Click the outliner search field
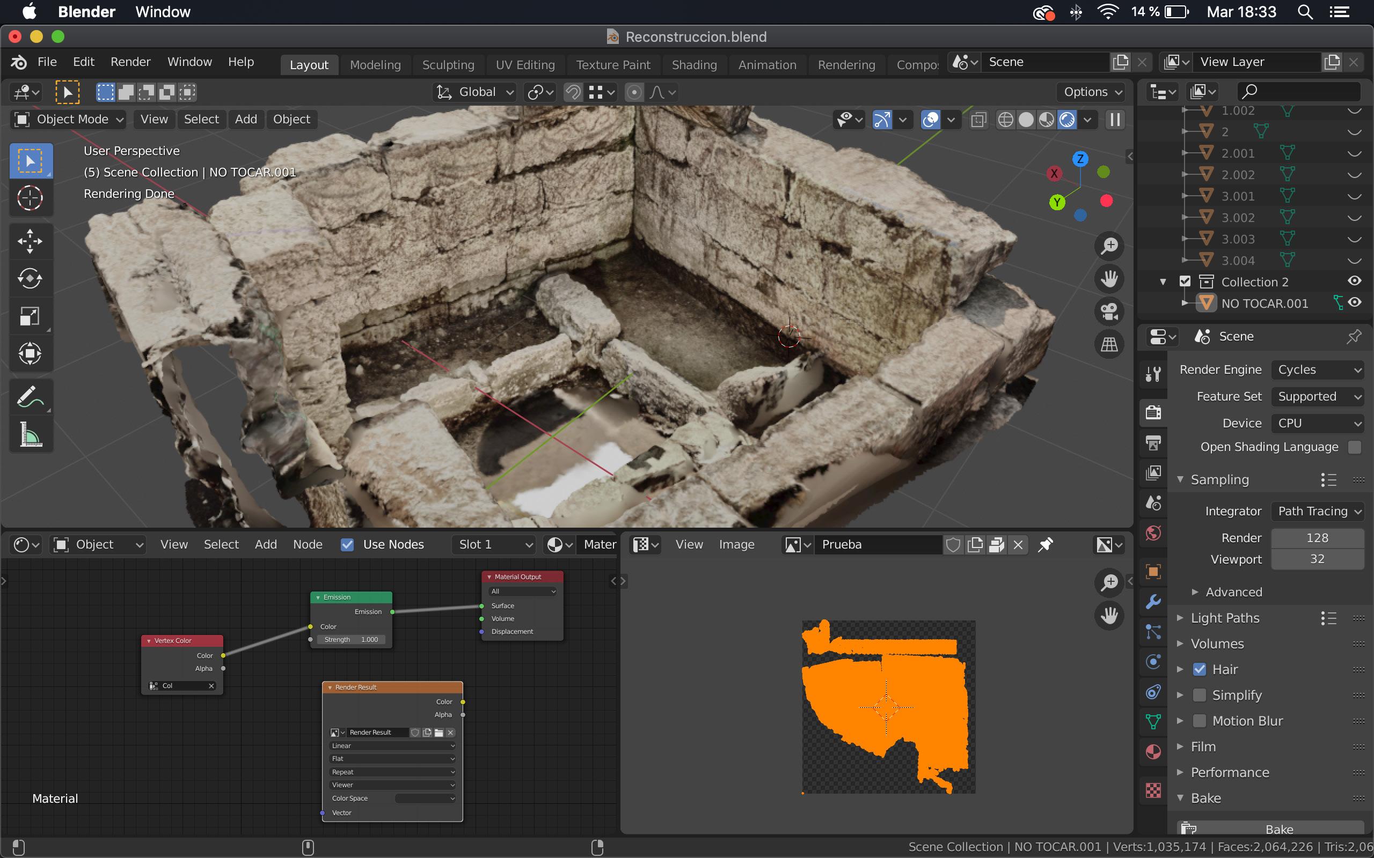1374x858 pixels. [1298, 91]
